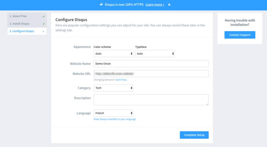Viewport: 267px width, 147px height.
Task: Focus the Description text area
Action: 151,100
